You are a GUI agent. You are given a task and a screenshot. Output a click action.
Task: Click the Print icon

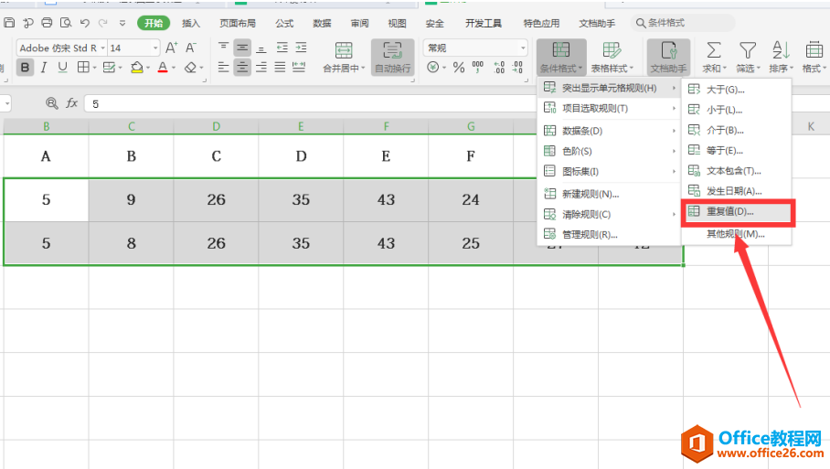47,23
